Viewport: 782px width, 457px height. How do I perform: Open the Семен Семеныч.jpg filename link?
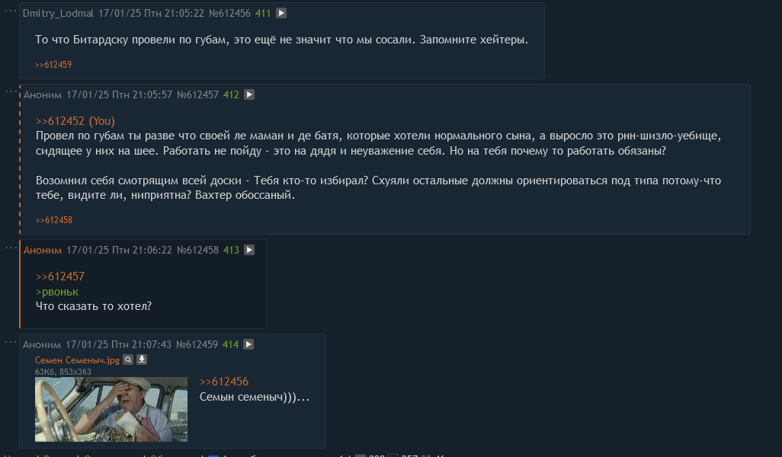[77, 360]
